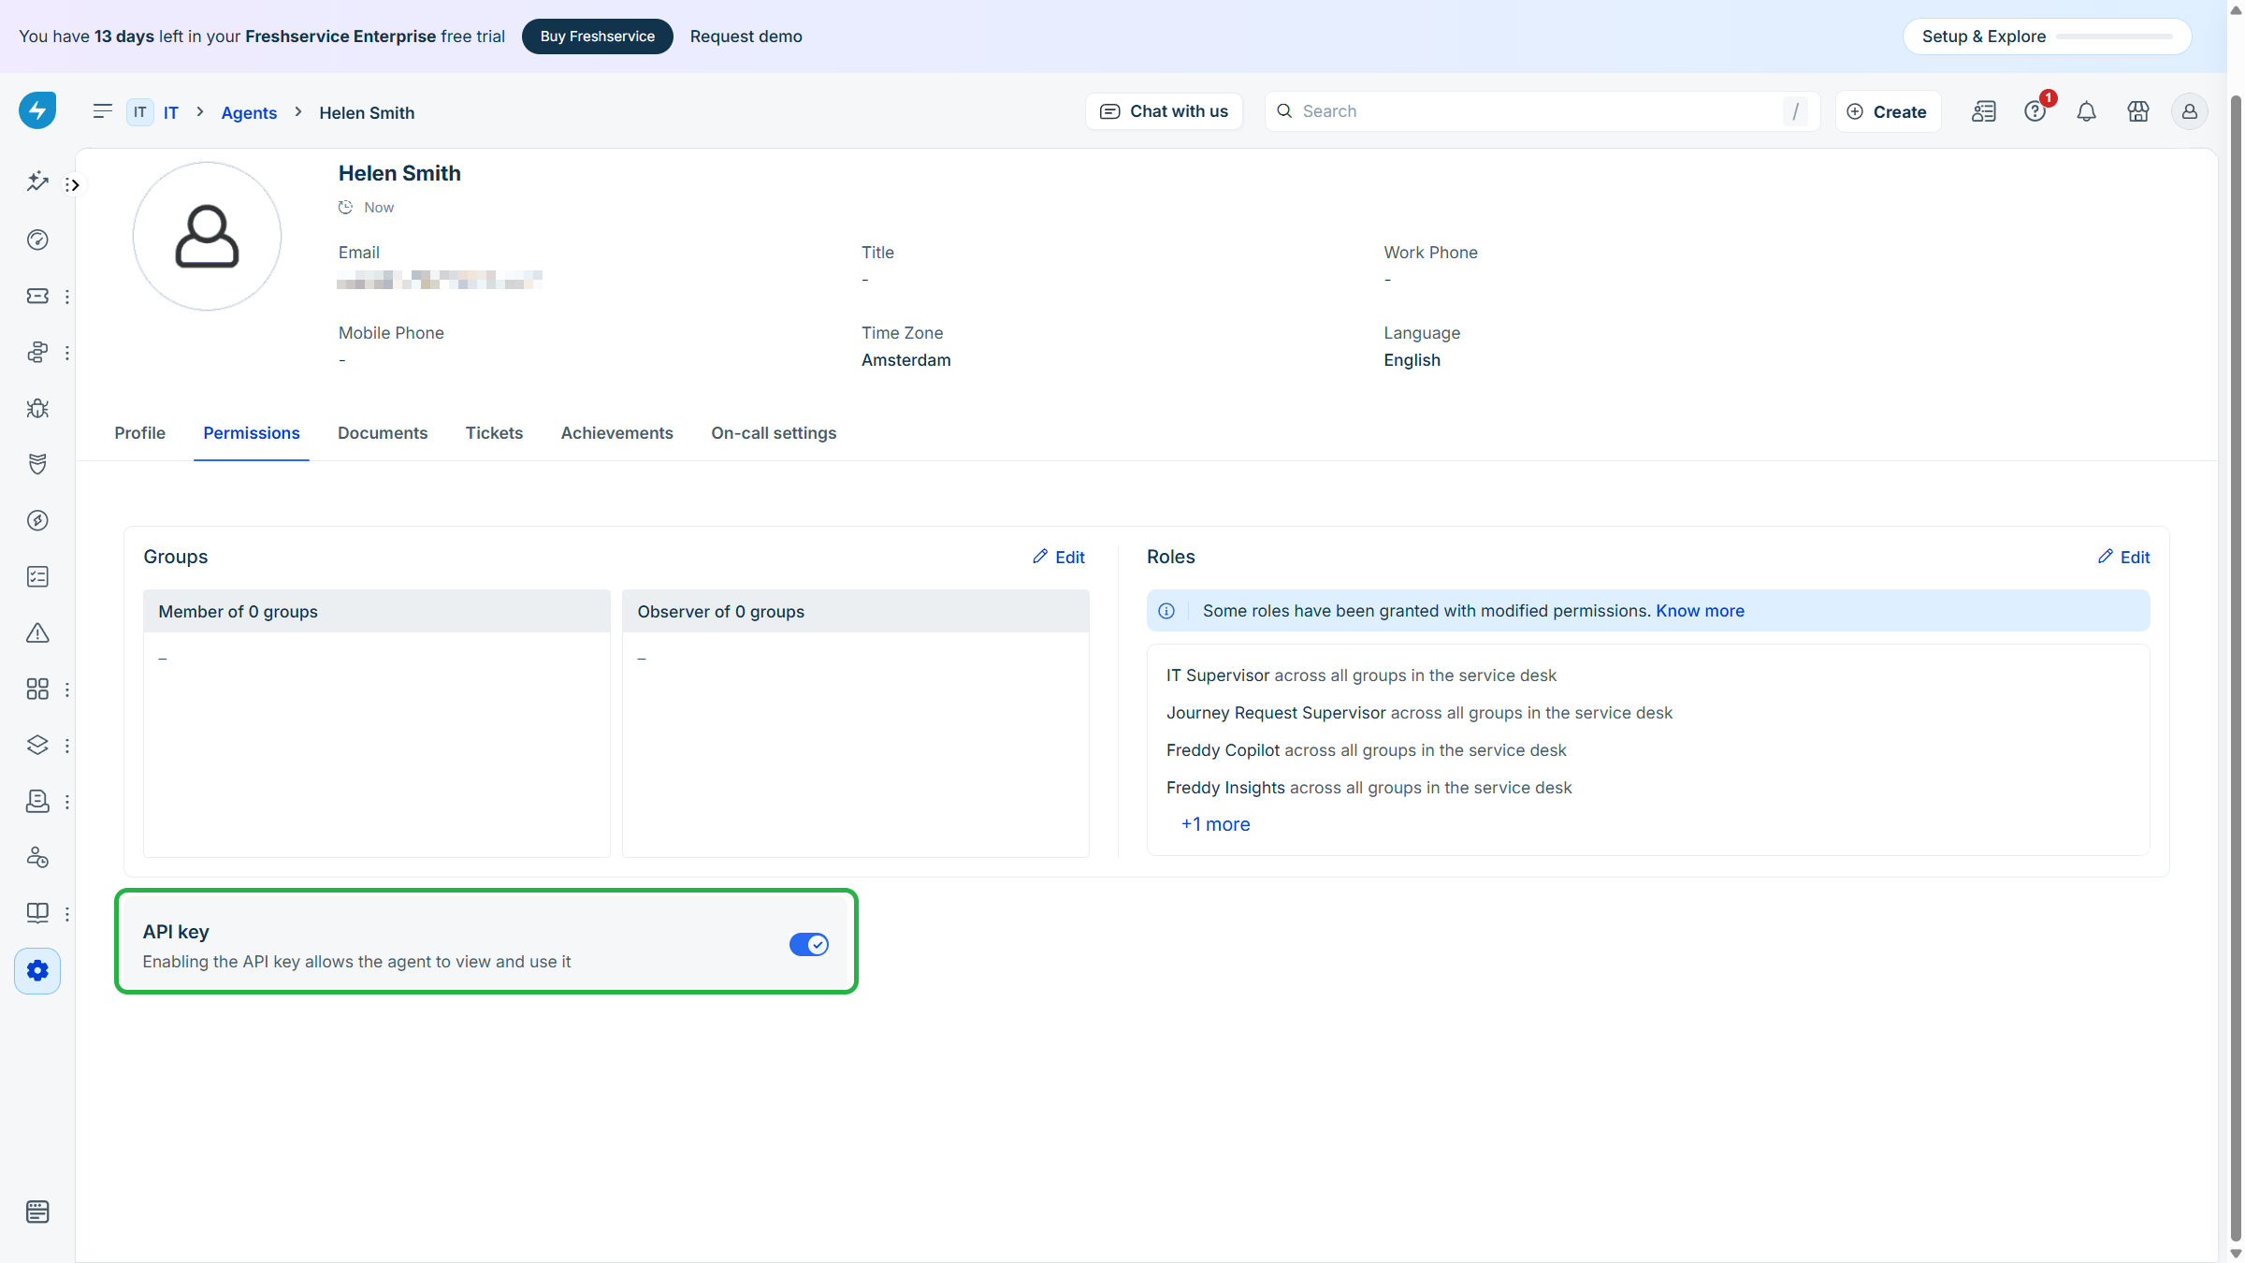Open the hamburger navigation menu icon
The width and height of the screenshot is (2245, 1263).
click(103, 111)
